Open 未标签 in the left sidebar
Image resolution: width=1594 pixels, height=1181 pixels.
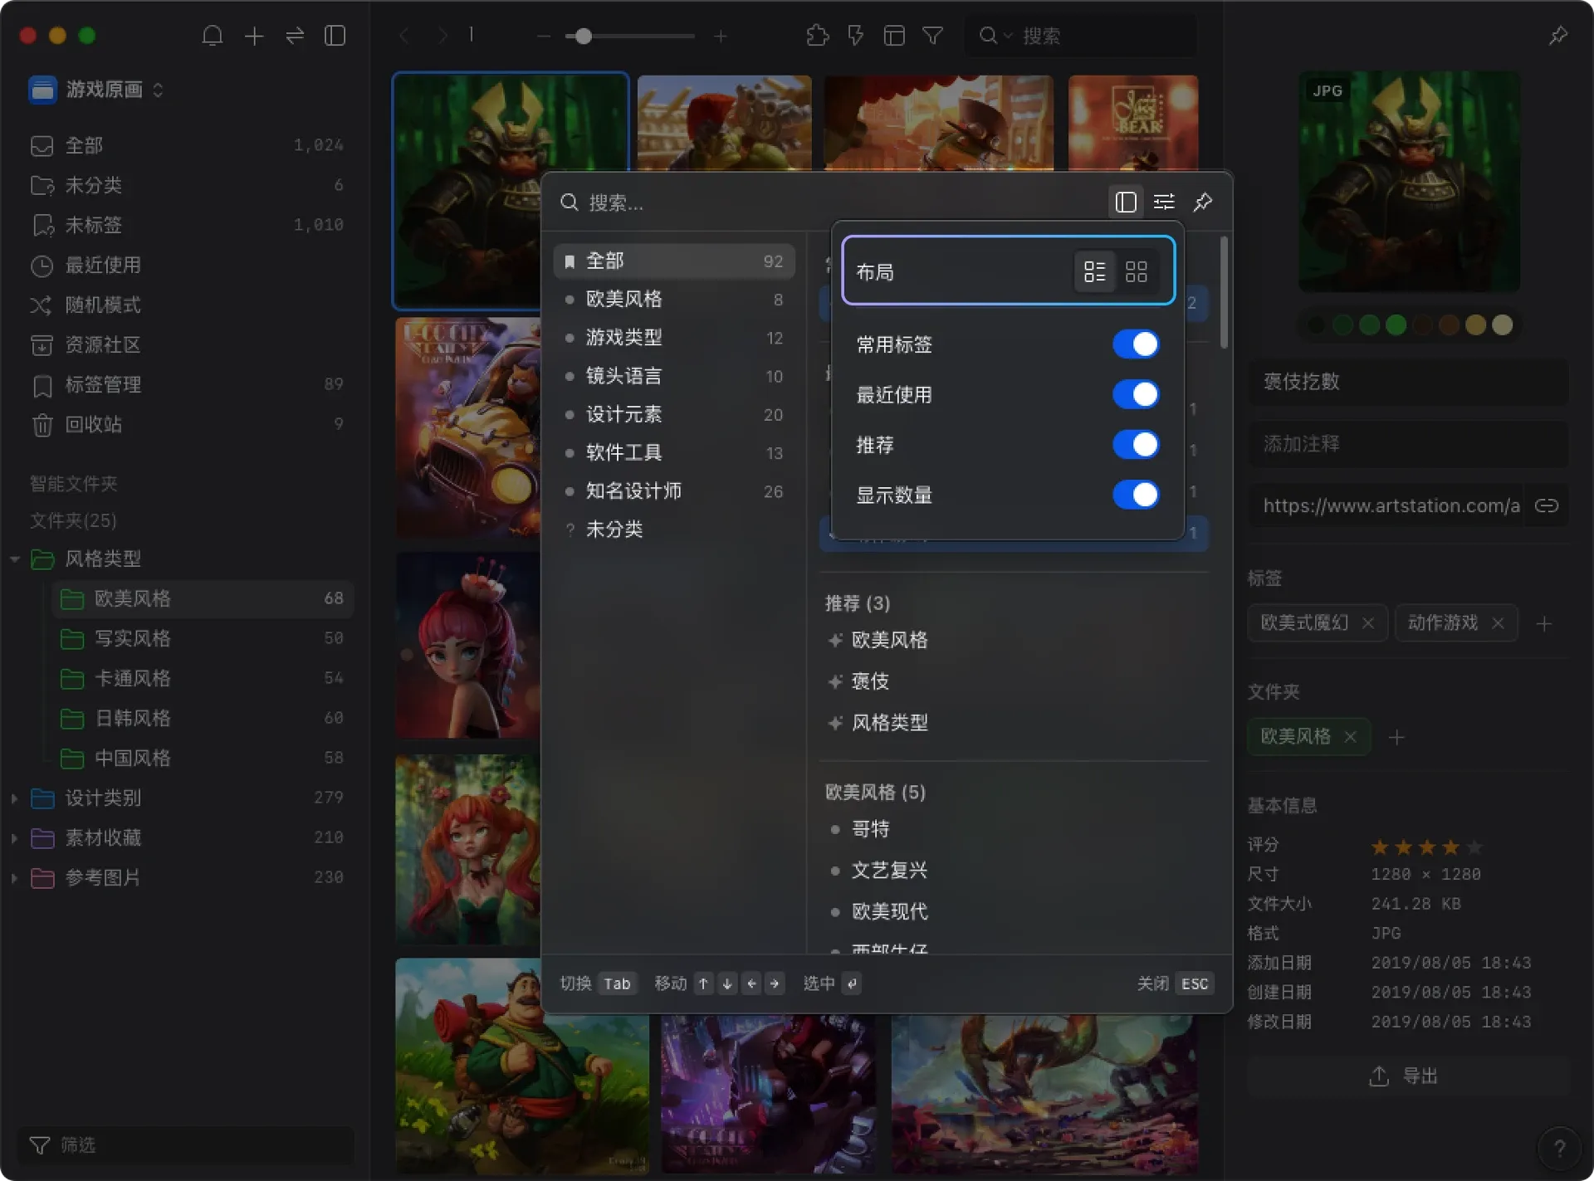coord(187,225)
